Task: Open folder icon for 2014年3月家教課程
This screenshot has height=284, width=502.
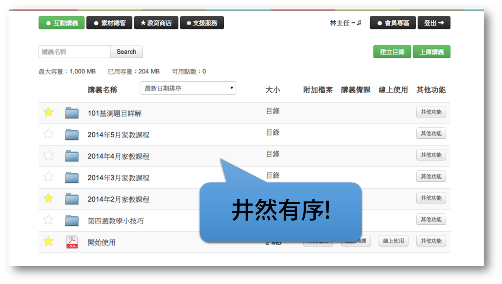Action: [x=72, y=177]
